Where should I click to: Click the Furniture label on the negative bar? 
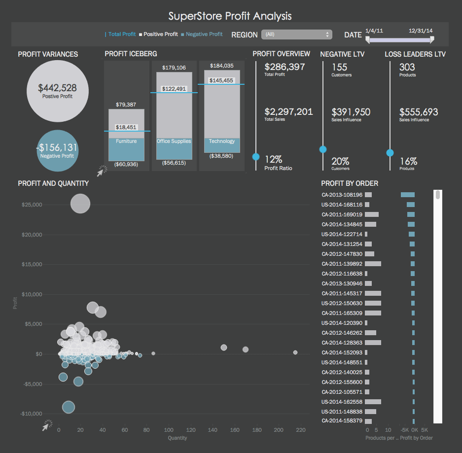click(126, 141)
